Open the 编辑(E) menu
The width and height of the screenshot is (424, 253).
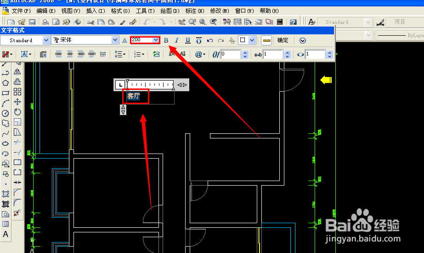click(46, 11)
